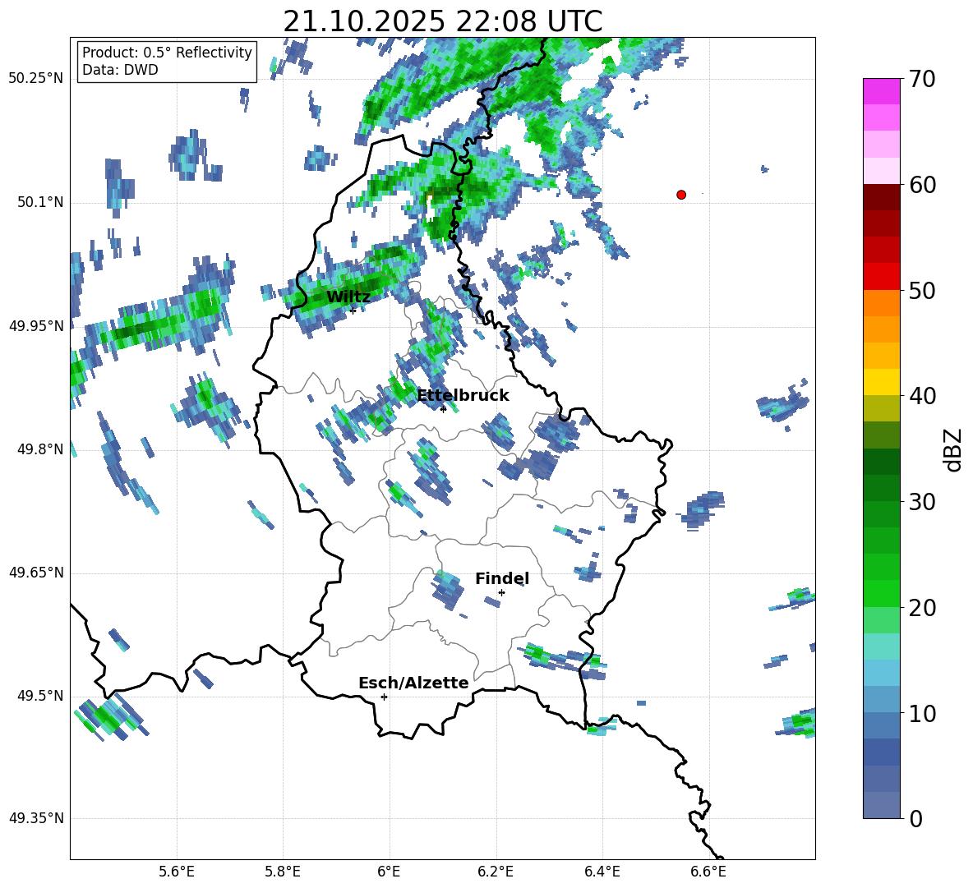Pick the magenta swatch near 70 dBZ

pos(881,92)
